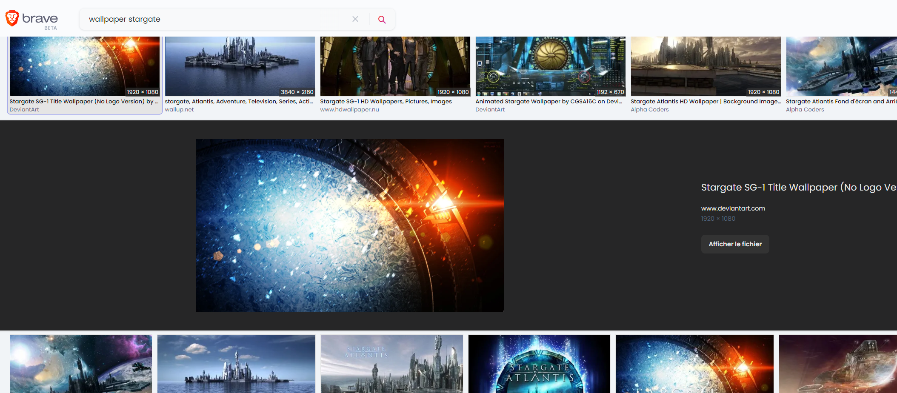897x393 pixels.
Task: Click the '1192 × 670' resolution badge
Action: point(610,92)
